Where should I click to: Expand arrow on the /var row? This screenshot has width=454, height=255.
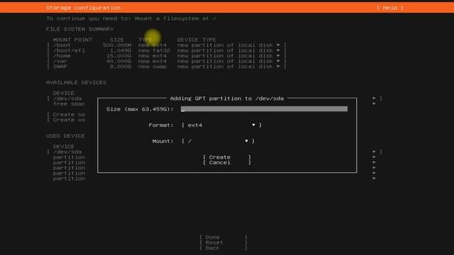coord(278,61)
